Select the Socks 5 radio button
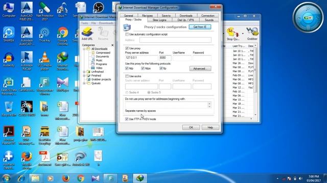This screenshot has height=183, width=327. [149, 93]
